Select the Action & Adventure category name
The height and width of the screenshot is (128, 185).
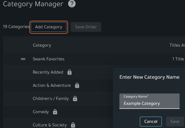52,85
